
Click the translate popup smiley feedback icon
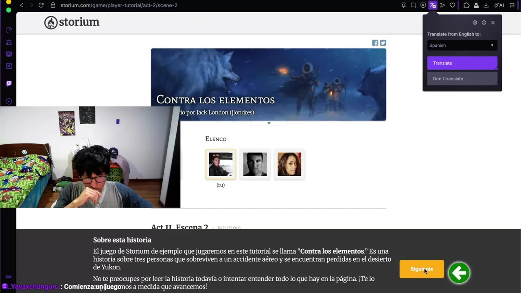click(484, 23)
